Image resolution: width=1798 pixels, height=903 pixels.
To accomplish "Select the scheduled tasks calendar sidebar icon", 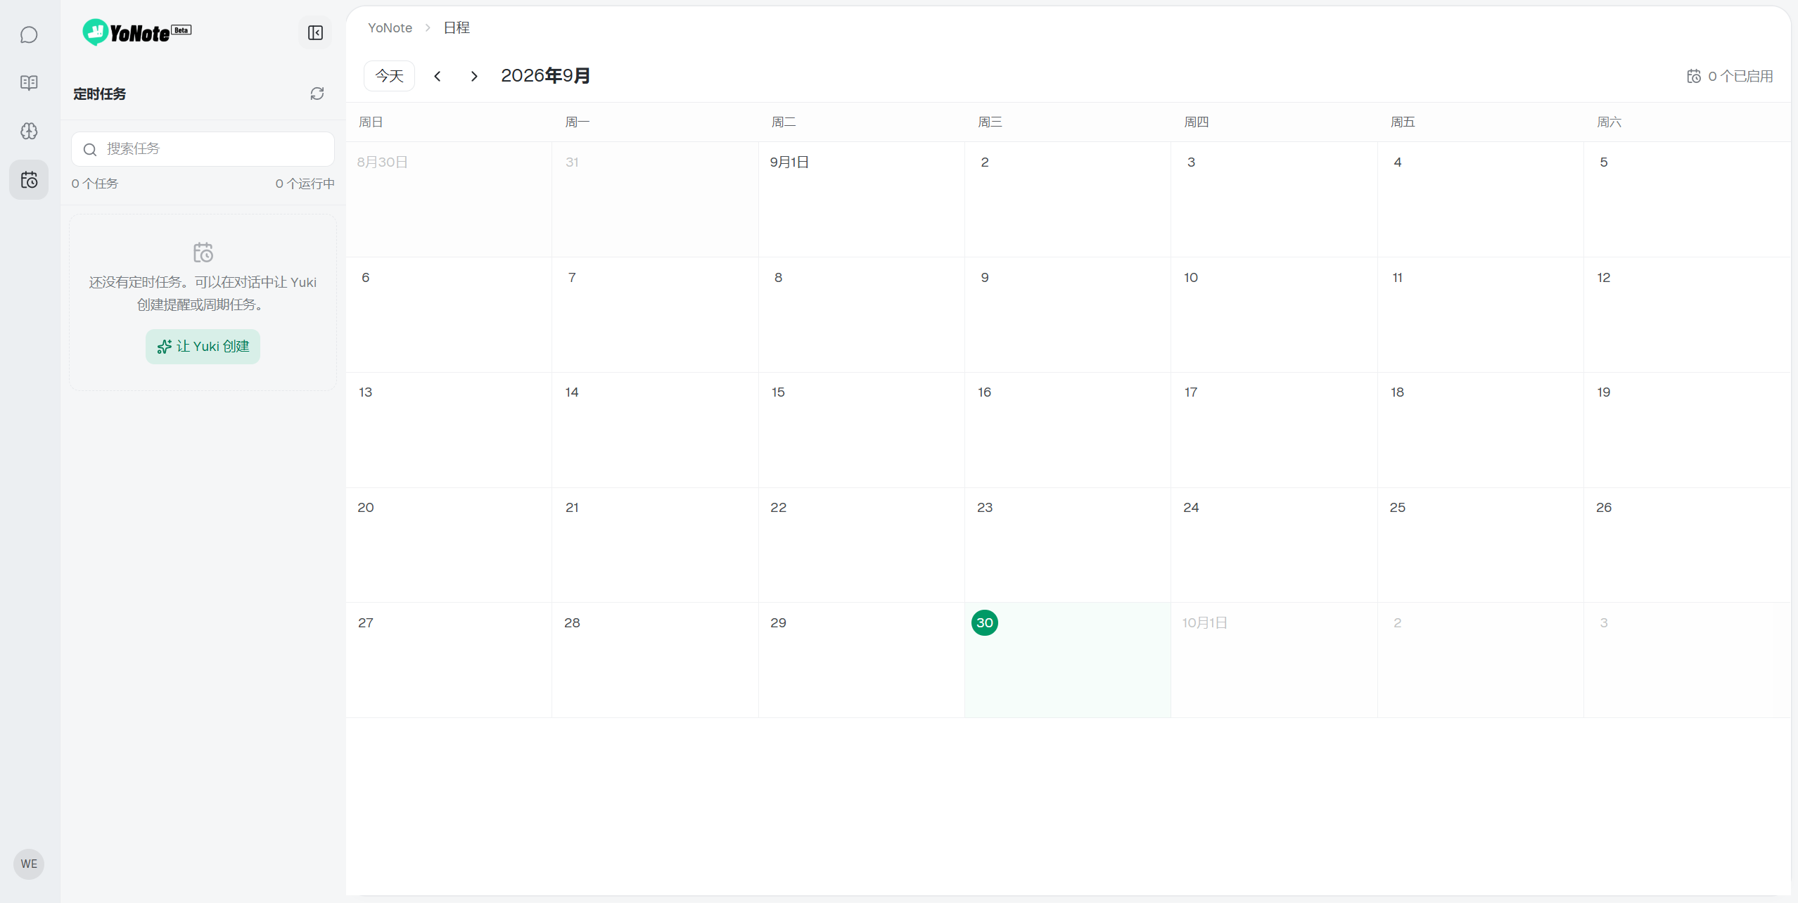I will [29, 180].
